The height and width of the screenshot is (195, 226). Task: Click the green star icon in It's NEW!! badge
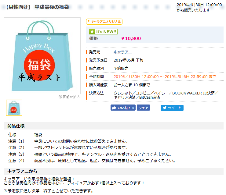coord(92,32)
